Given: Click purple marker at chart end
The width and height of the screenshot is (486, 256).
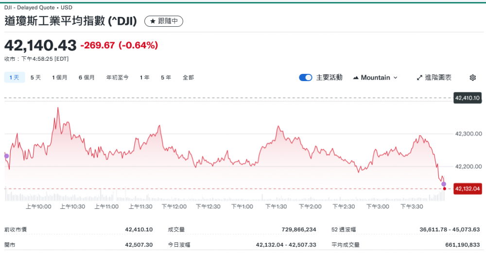Looking at the screenshot, I should [443, 184].
